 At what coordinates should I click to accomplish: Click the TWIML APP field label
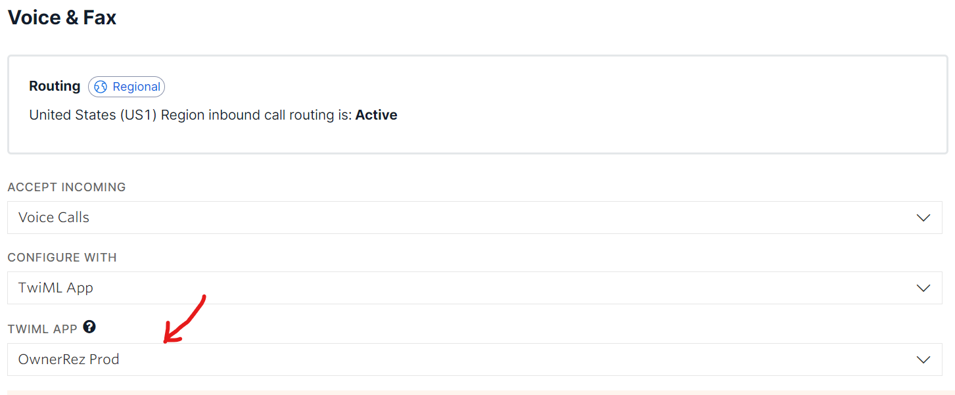click(x=43, y=328)
